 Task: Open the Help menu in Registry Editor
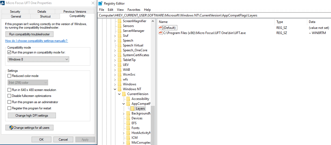(x=147, y=10)
